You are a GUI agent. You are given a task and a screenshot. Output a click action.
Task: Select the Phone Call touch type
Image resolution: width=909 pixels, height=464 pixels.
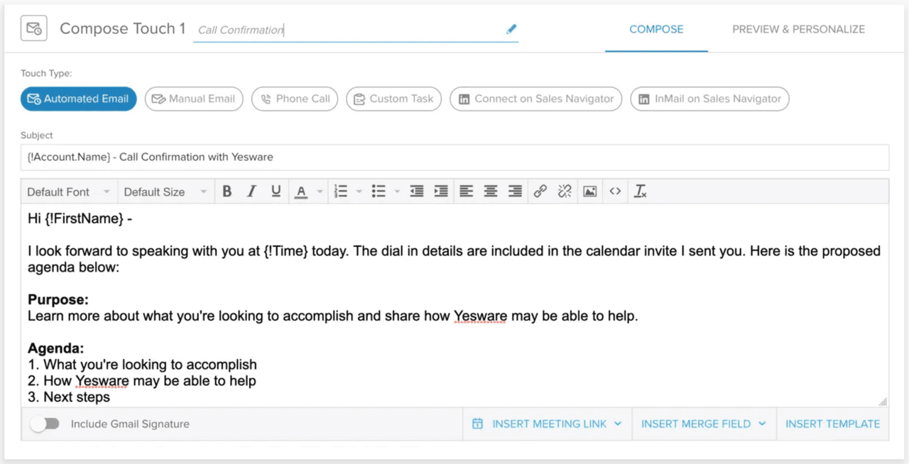(x=294, y=99)
